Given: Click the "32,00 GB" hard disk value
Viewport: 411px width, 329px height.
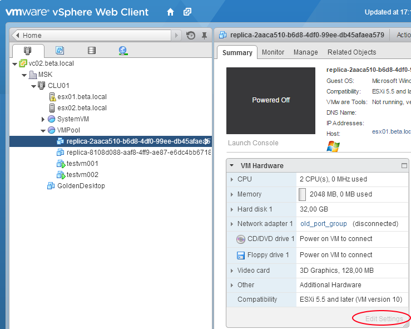Looking at the screenshot, I should pos(314,209).
